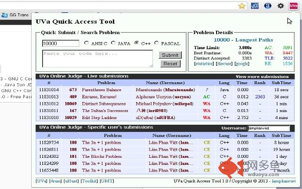Open the [Toolkit] footer link
This screenshot has width=302, height=189.
point(89,181)
